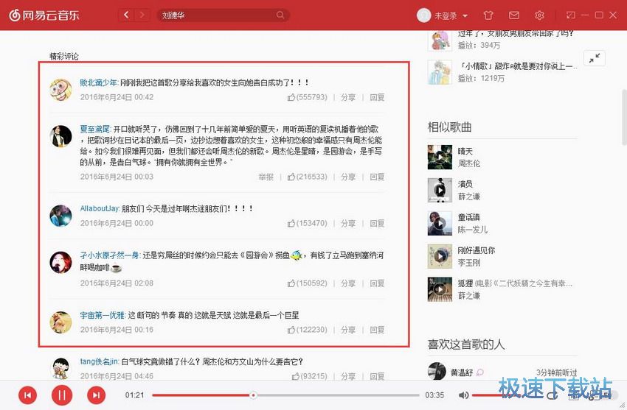Click the avatar of 宇宙第一优雅
Viewport: 627px width, 410px height.
(x=60, y=322)
